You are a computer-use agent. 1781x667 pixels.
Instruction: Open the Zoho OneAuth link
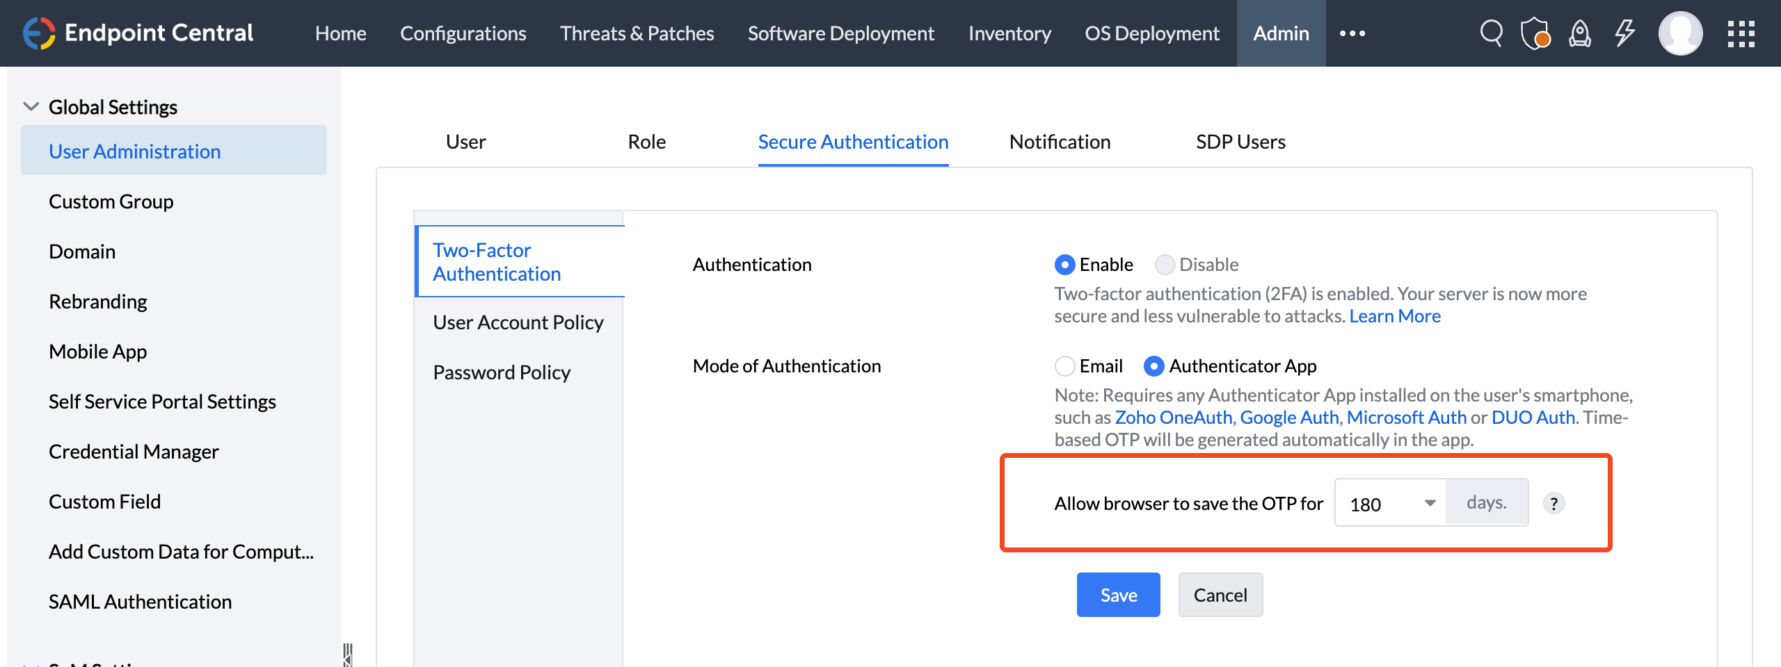pos(1174,418)
